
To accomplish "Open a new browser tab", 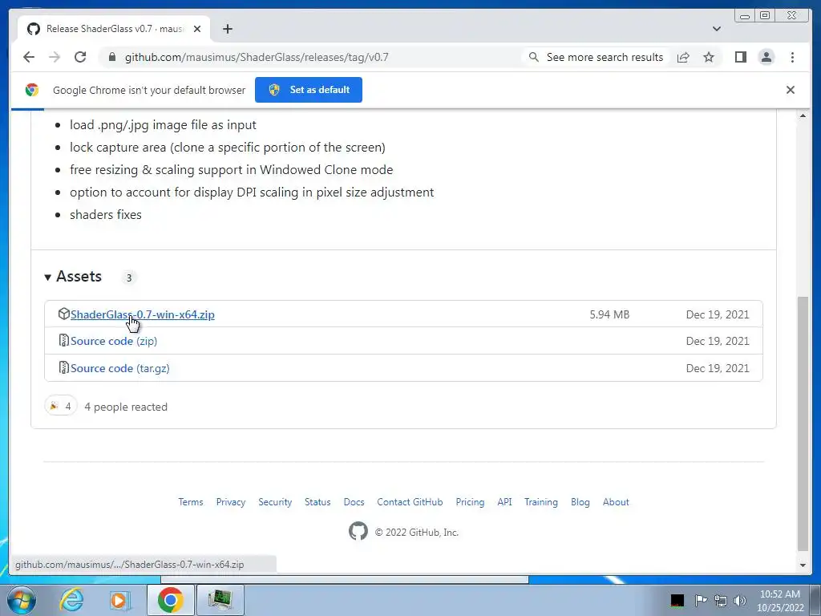I will pyautogui.click(x=227, y=29).
